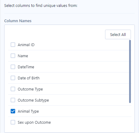Screen dimensions: 139x133
Task: Uncheck the Animal Type checkbox
Action: coord(13,111)
